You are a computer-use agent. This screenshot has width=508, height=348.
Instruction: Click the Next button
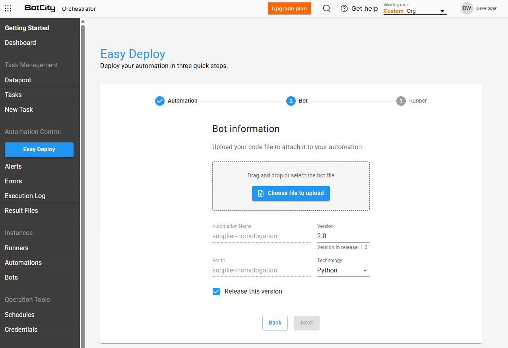[307, 323]
